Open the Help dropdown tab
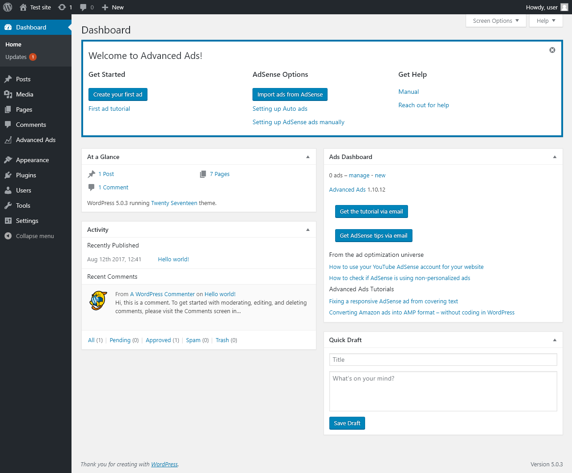The image size is (572, 473). [x=546, y=21]
